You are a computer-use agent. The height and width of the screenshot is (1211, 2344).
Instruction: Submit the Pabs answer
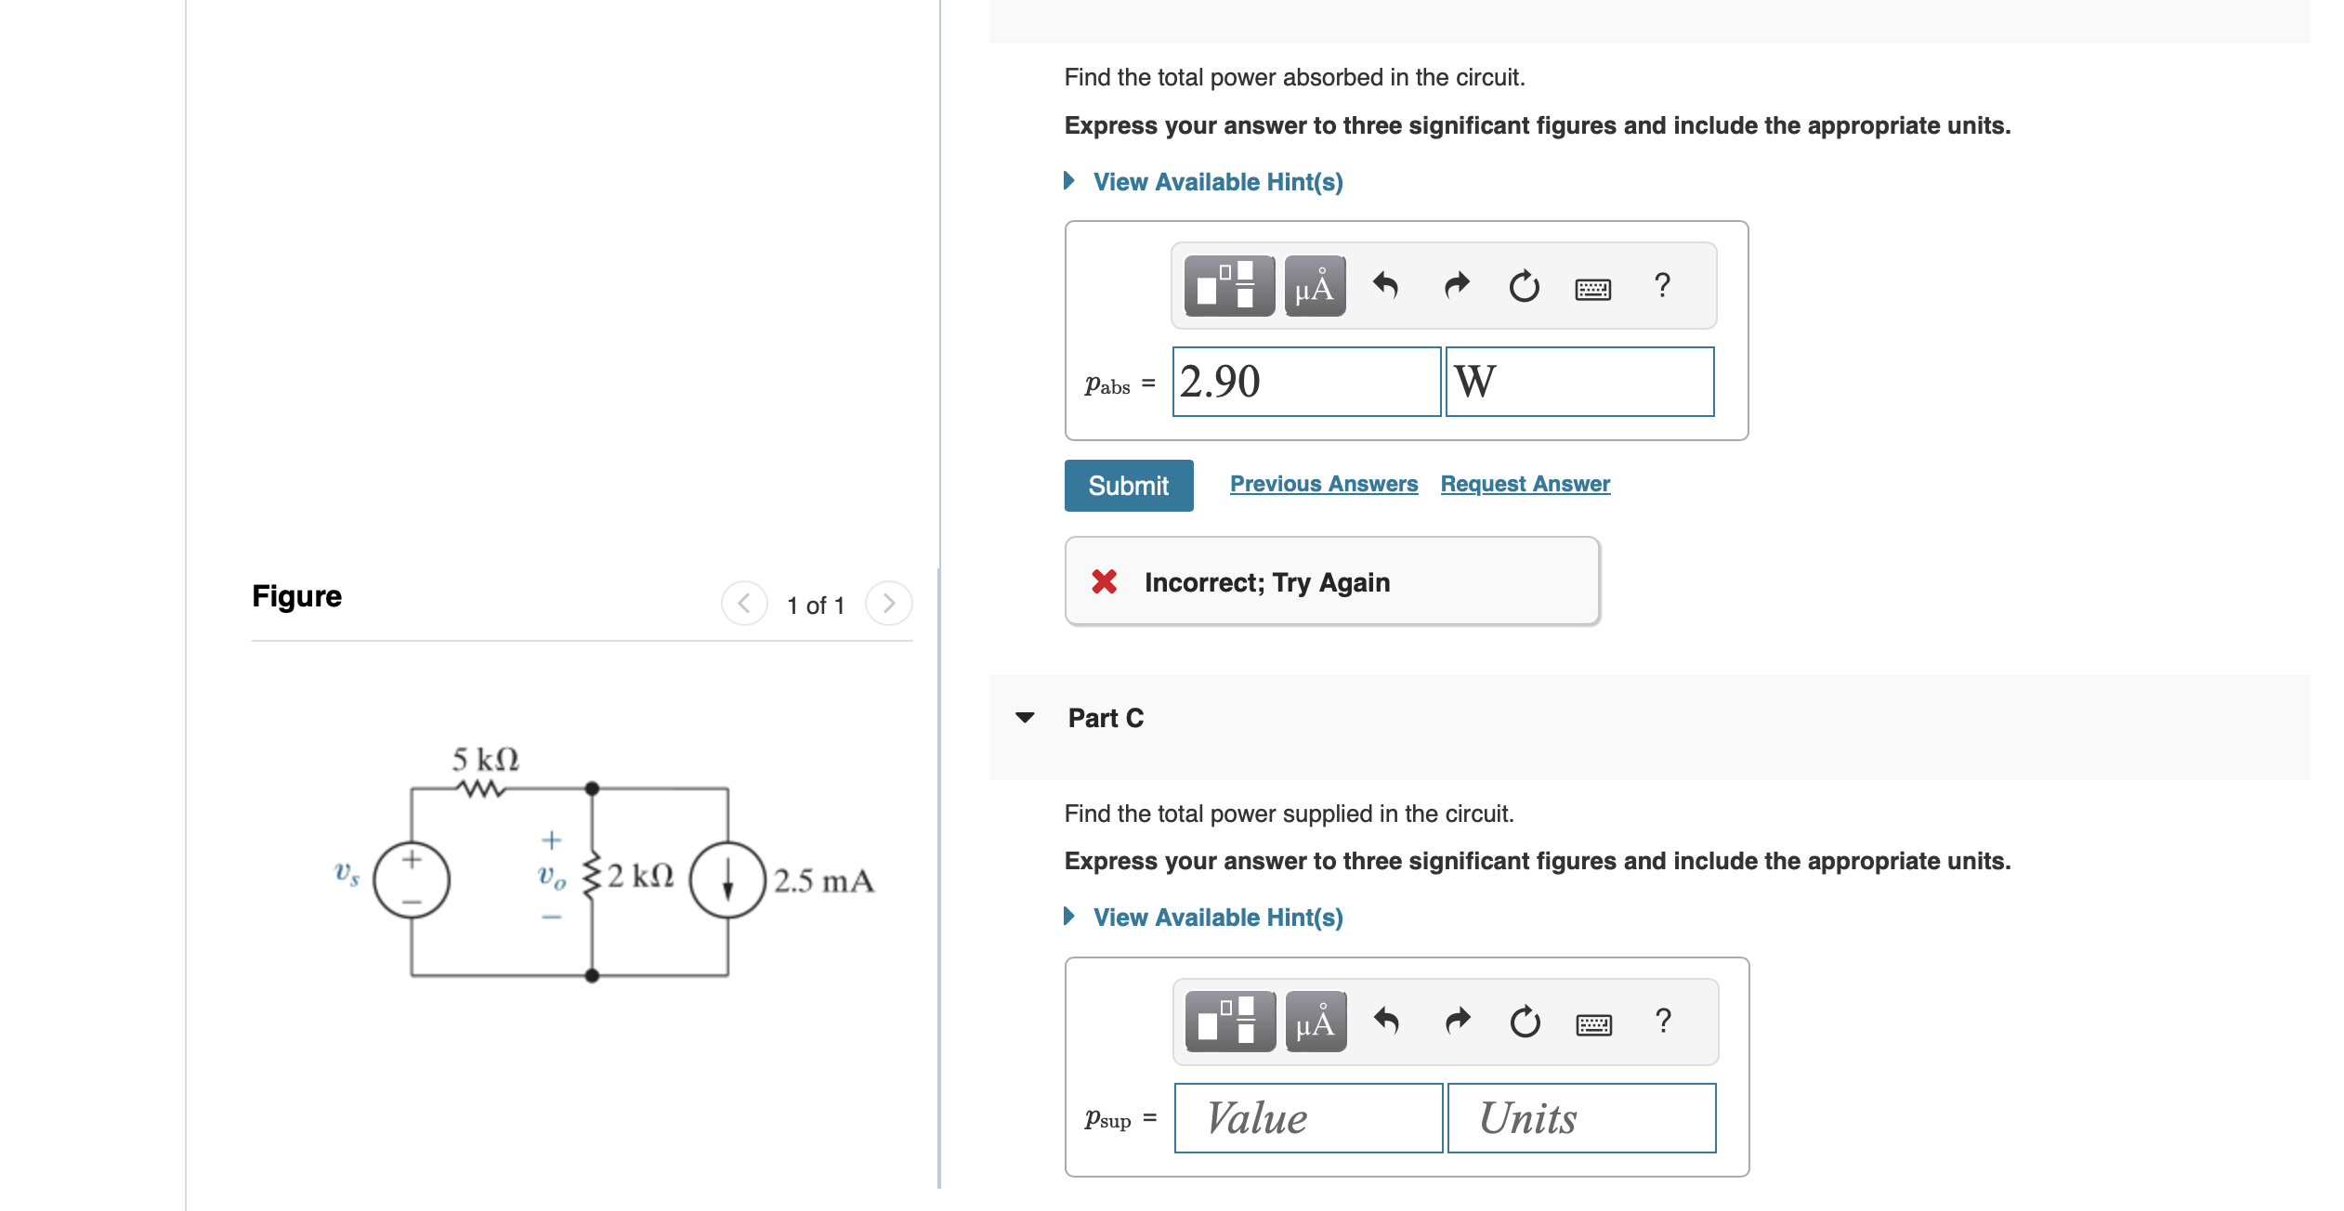1128,485
